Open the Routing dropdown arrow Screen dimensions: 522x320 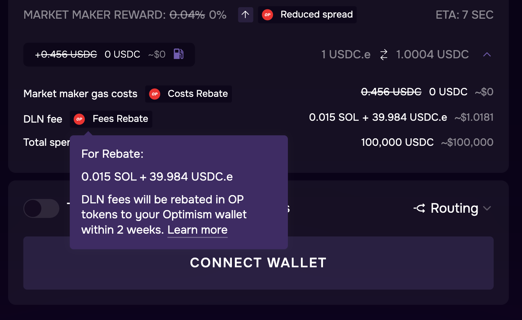coord(487,209)
